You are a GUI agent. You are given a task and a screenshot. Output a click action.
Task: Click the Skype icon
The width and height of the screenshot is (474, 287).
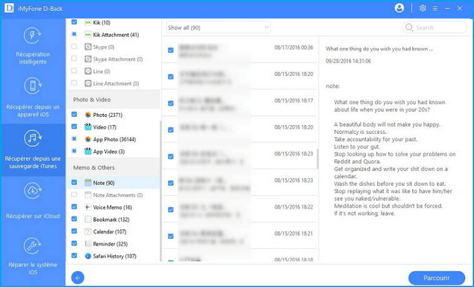[x=88, y=47]
